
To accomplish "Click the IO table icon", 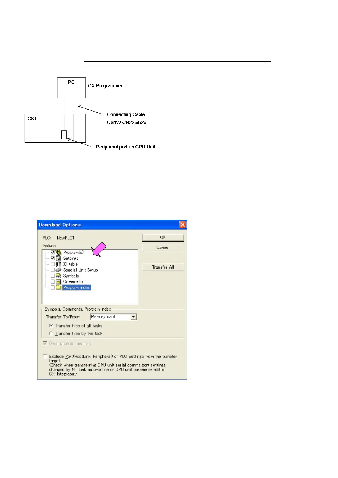I will pos(58,264).
